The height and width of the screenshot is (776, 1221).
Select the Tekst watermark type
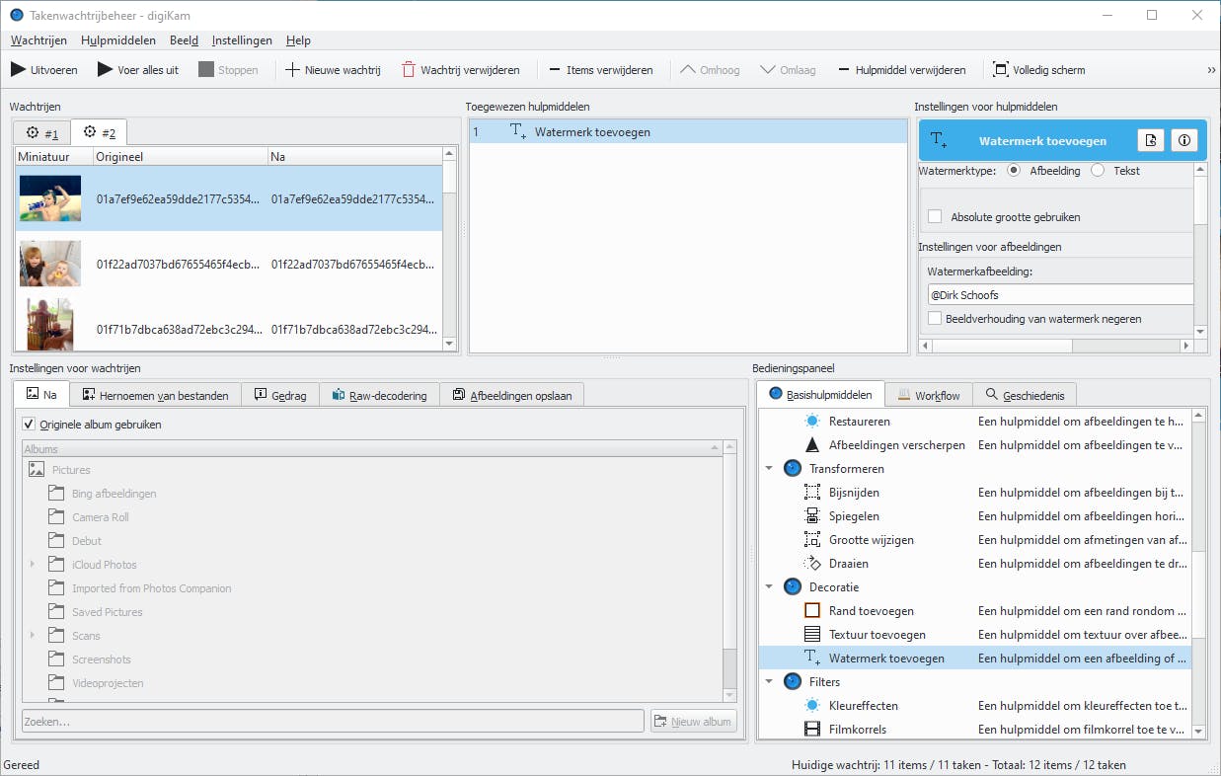[x=1098, y=171]
